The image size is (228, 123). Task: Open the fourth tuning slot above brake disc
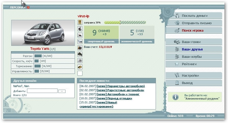80,42
